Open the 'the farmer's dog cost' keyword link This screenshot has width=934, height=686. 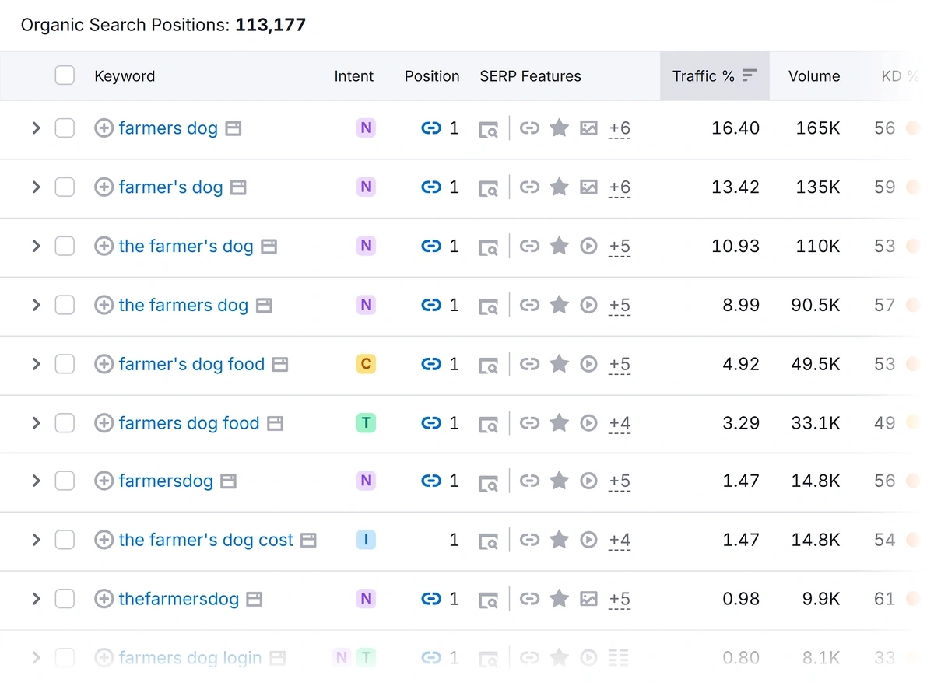coord(206,540)
